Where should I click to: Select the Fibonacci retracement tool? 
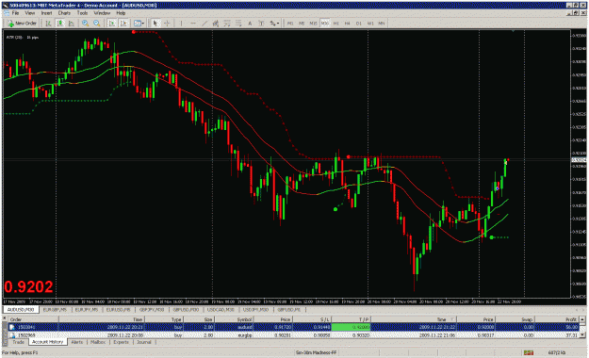coord(227,24)
